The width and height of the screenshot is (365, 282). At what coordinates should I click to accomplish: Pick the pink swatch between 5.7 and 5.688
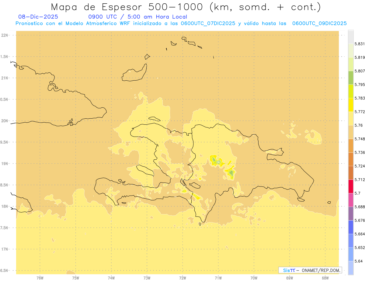tap(351, 200)
